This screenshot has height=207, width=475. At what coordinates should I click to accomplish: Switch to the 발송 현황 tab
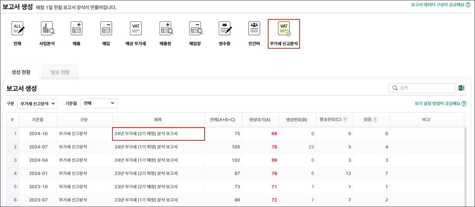[60, 72]
